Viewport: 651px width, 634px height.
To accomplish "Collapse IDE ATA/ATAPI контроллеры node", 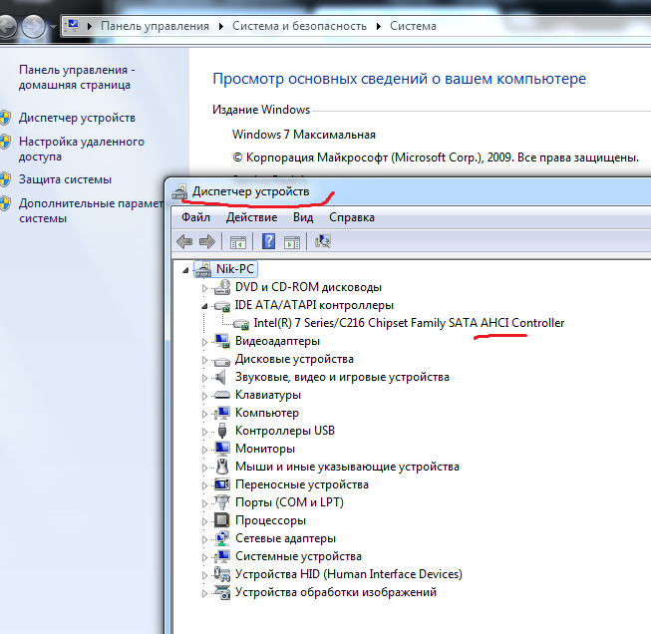I will pyautogui.click(x=204, y=306).
